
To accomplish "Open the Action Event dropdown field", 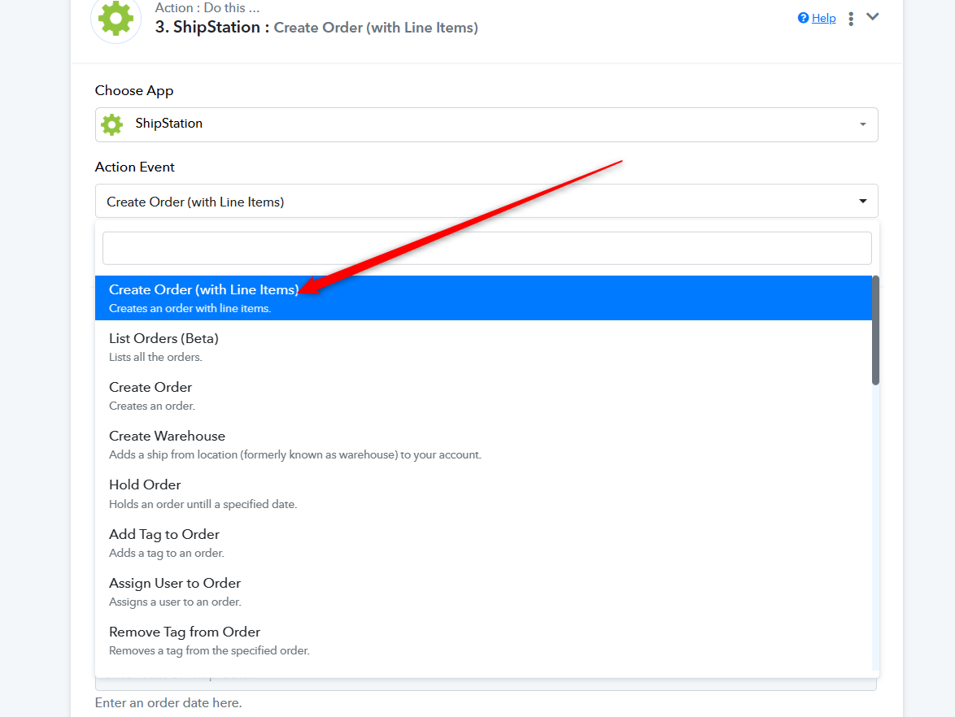I will click(486, 201).
